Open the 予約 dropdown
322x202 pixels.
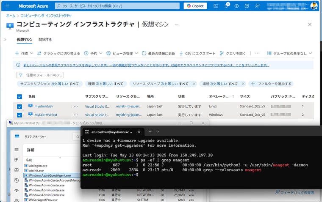click(x=93, y=53)
